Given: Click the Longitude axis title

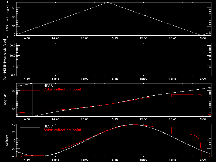Looking at the screenshot, I should pos(5,100).
